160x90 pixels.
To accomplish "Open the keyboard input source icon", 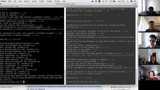I will (x=99, y=1).
